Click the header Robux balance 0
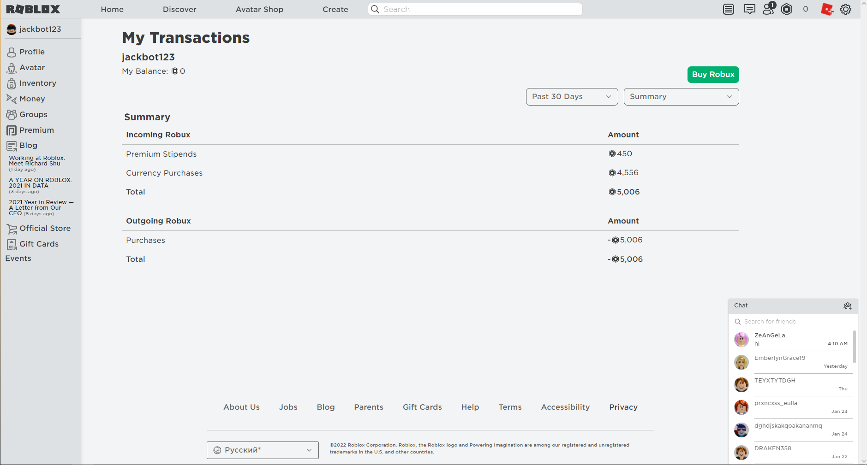The height and width of the screenshot is (465, 867). [806, 9]
